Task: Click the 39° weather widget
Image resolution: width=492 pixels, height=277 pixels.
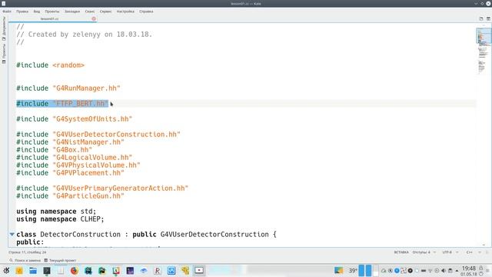Action: (353, 270)
